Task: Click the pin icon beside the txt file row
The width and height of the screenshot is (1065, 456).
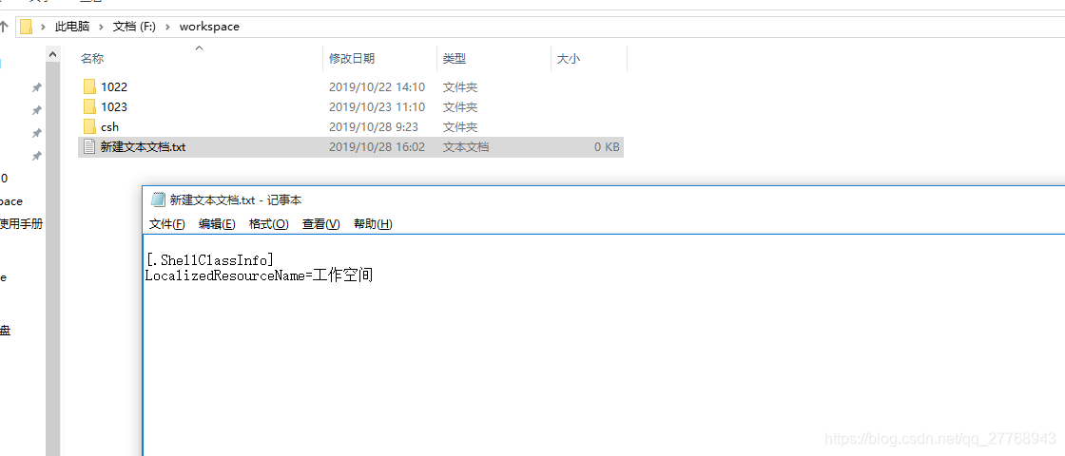Action: pyautogui.click(x=37, y=156)
